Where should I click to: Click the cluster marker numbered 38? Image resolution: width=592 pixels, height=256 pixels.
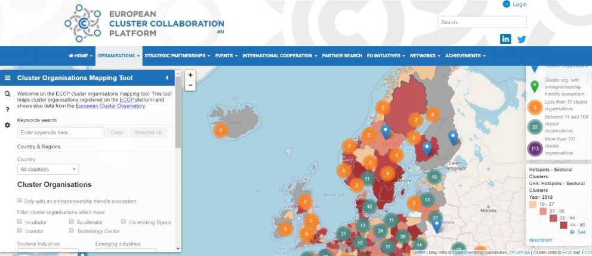(403, 236)
